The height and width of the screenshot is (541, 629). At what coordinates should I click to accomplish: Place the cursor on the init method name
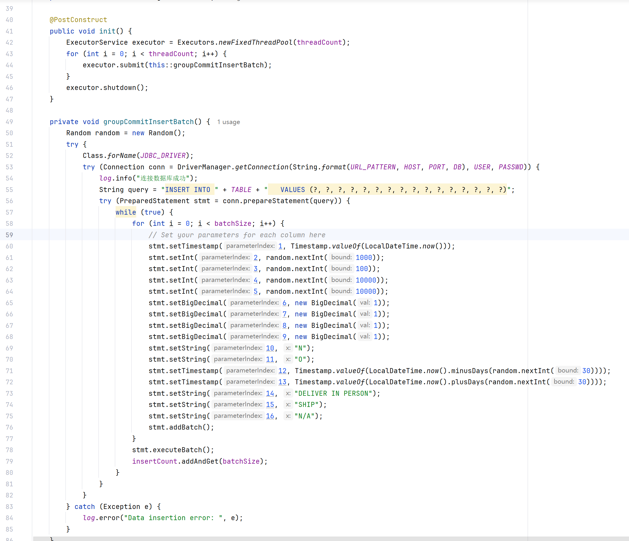tap(107, 31)
